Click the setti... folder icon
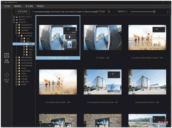This screenshot has height=128, width=172. pos(27,55)
